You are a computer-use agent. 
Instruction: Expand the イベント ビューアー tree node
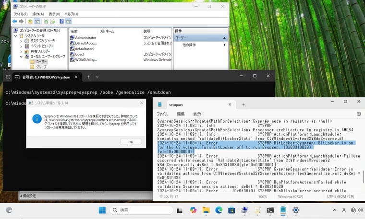click(x=21, y=46)
